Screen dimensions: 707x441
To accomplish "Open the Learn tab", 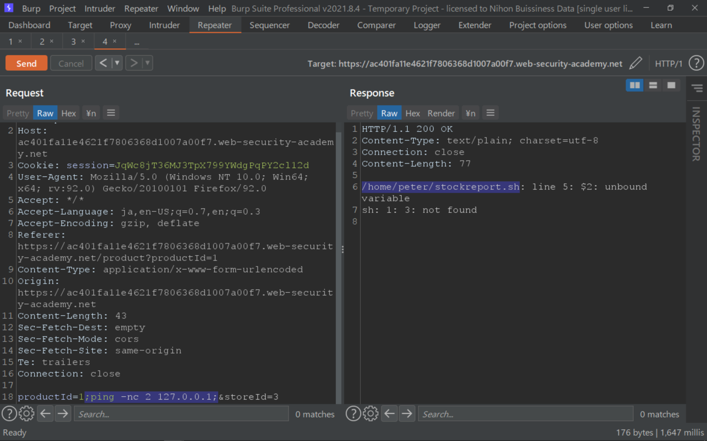I will [661, 25].
